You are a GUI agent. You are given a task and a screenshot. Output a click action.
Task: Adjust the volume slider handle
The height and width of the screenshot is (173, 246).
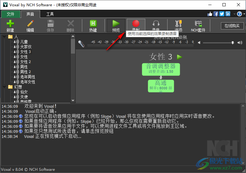tap(233, 43)
